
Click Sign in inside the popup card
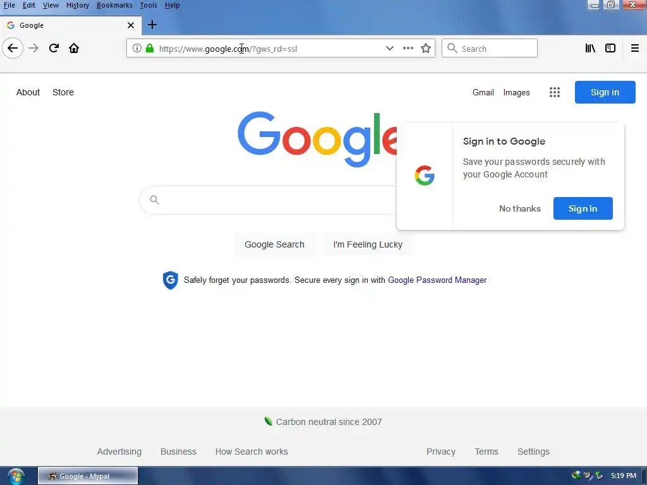click(x=583, y=208)
